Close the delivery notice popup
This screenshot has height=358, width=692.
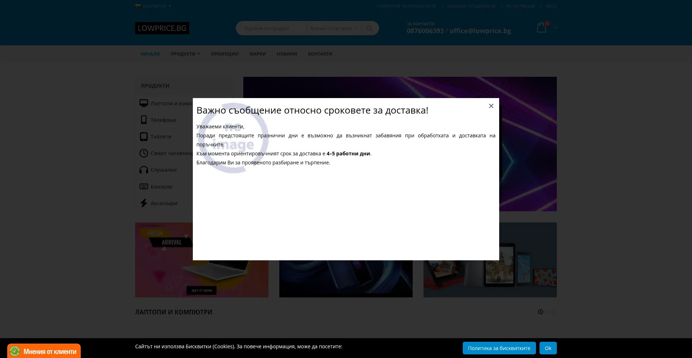tap(491, 106)
